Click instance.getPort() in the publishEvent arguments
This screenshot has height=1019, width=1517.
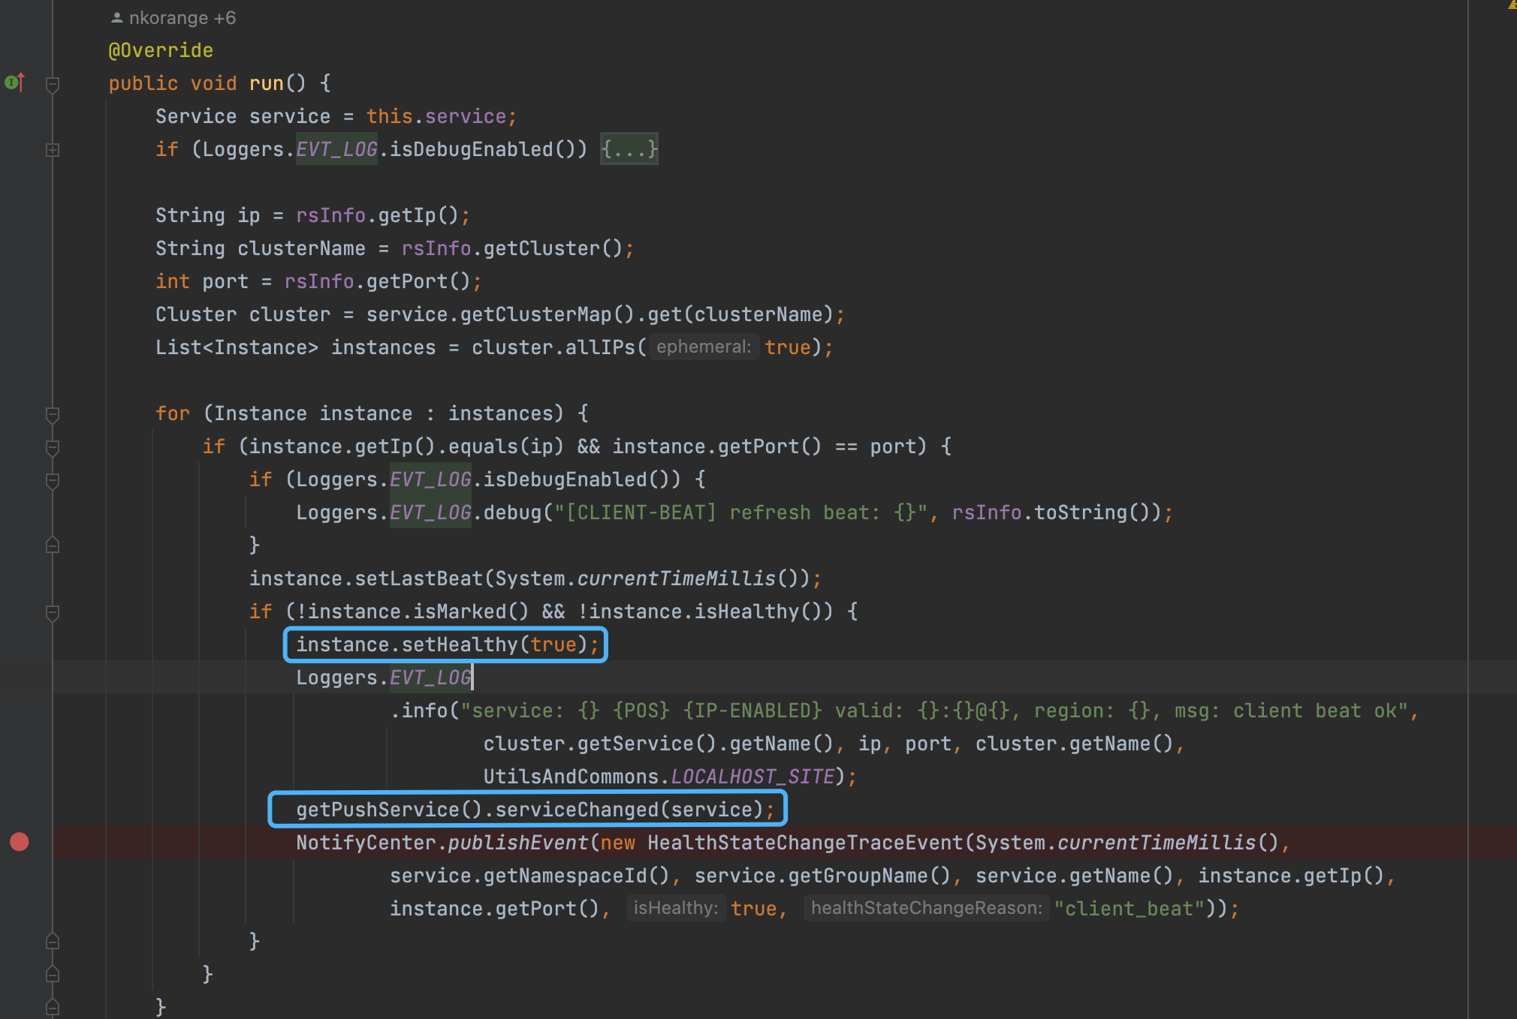coord(494,909)
